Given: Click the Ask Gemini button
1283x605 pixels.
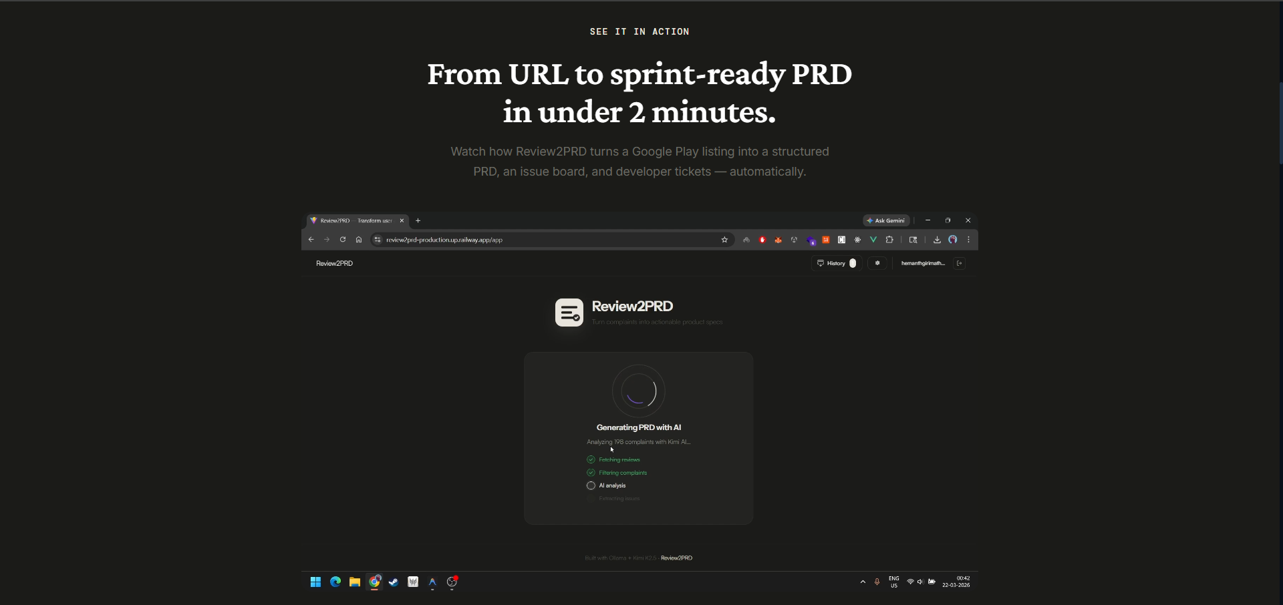Looking at the screenshot, I should [885, 220].
